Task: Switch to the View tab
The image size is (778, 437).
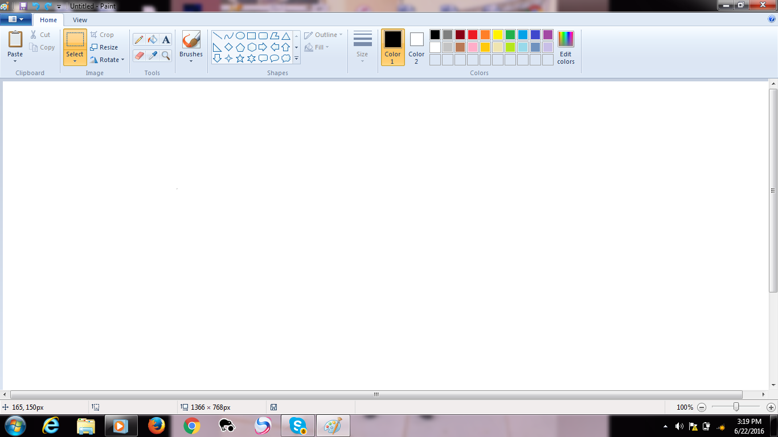Action: [x=80, y=19]
